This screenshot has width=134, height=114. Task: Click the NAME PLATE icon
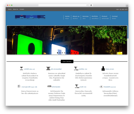49,86
